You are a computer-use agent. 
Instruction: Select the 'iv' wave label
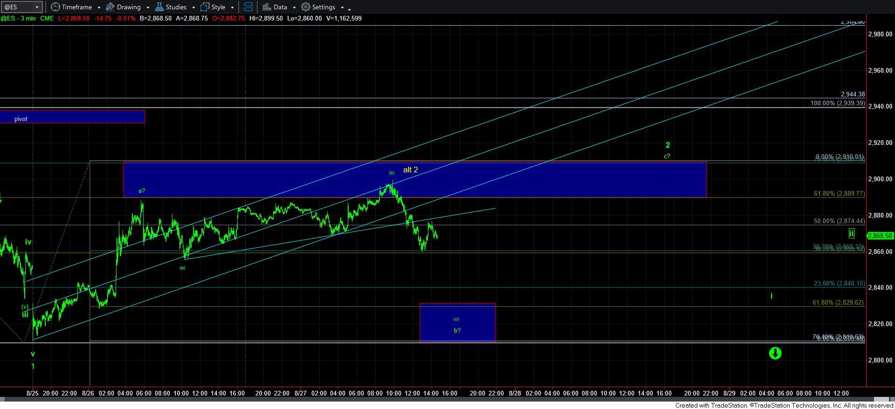28,242
